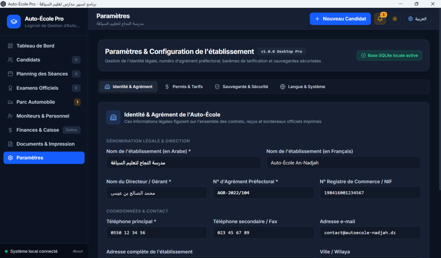Click the Candidats people icon
The height and width of the screenshot is (258, 441).
click(10, 60)
